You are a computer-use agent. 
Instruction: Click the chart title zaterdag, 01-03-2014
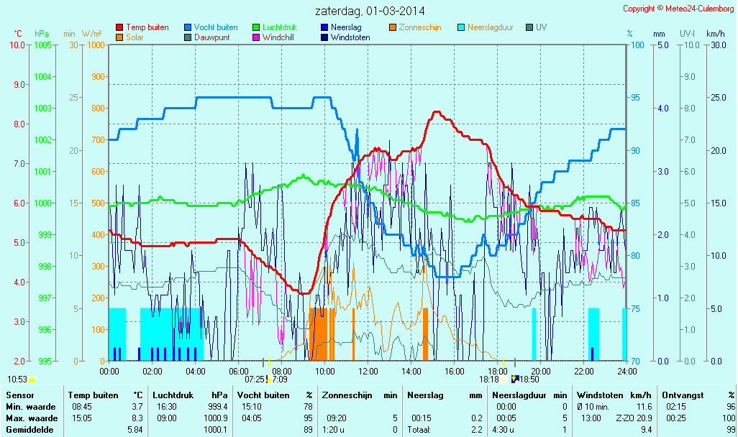370,11
